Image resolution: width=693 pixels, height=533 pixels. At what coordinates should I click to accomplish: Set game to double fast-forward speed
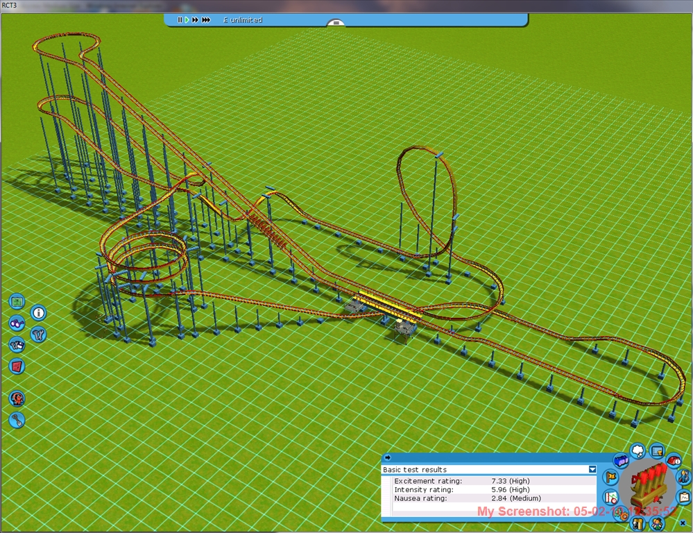click(196, 20)
